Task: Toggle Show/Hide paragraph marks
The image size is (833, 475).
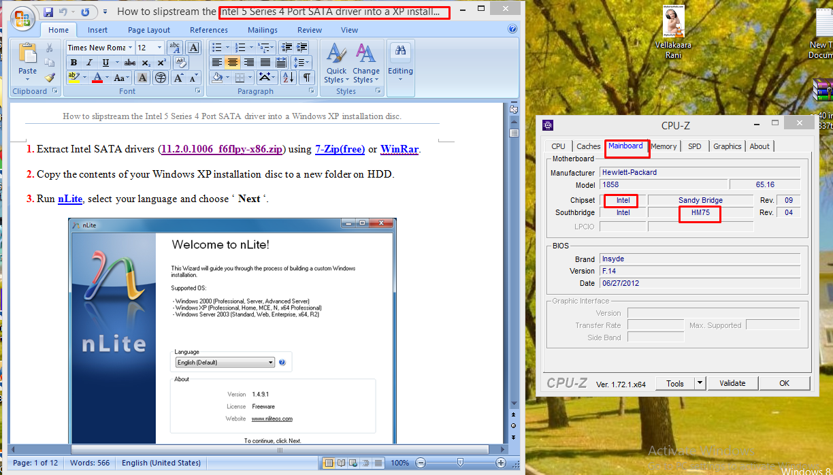Action: click(306, 77)
